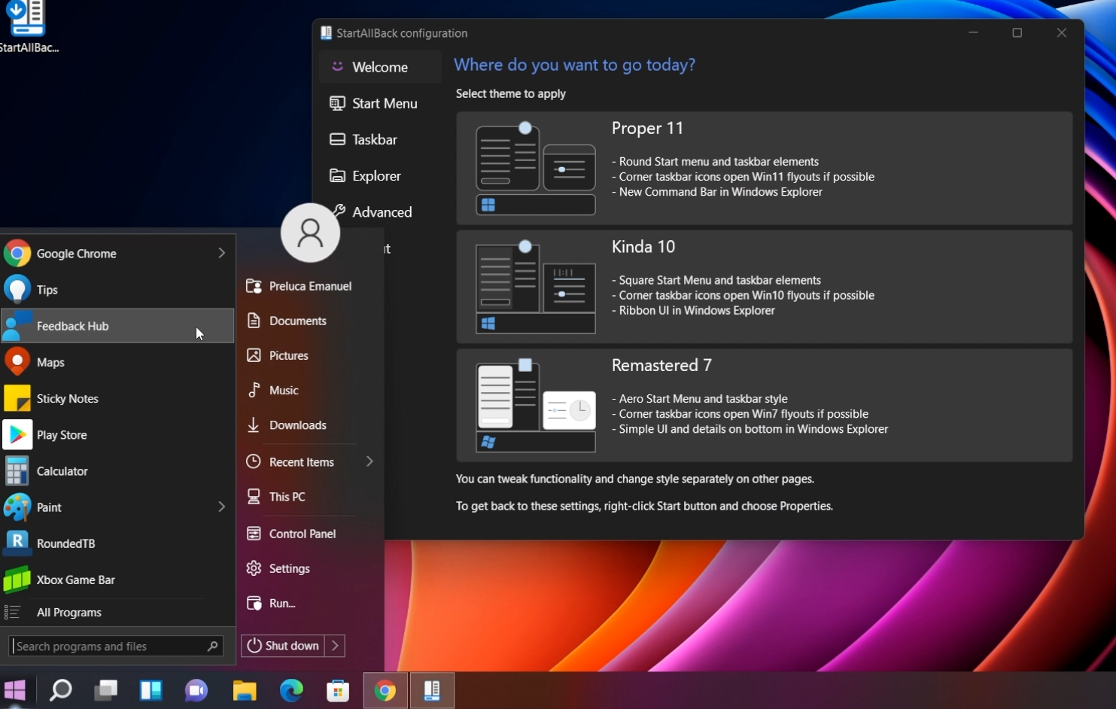Image resolution: width=1116 pixels, height=709 pixels.
Task: Expand the Recent Items submenu
Action: [x=369, y=461]
